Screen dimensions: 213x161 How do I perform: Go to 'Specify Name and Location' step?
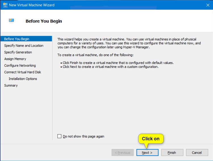tap(24, 46)
